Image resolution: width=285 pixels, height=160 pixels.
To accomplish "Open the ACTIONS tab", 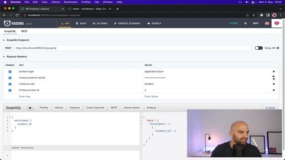I will pos(100,24).
